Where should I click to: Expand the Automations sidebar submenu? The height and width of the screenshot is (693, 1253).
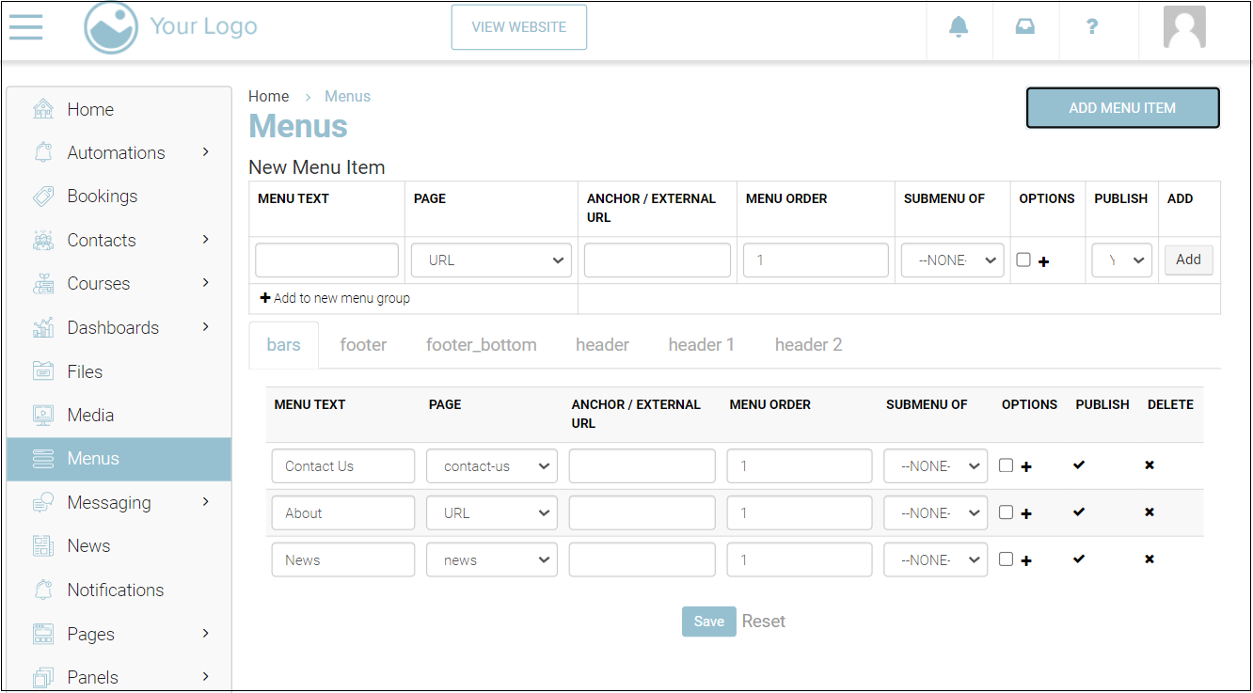pyautogui.click(x=205, y=152)
